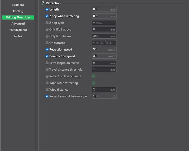This screenshot has height=151, width=189.
Task: Switch to the Filament tab
Action: coord(18,5)
